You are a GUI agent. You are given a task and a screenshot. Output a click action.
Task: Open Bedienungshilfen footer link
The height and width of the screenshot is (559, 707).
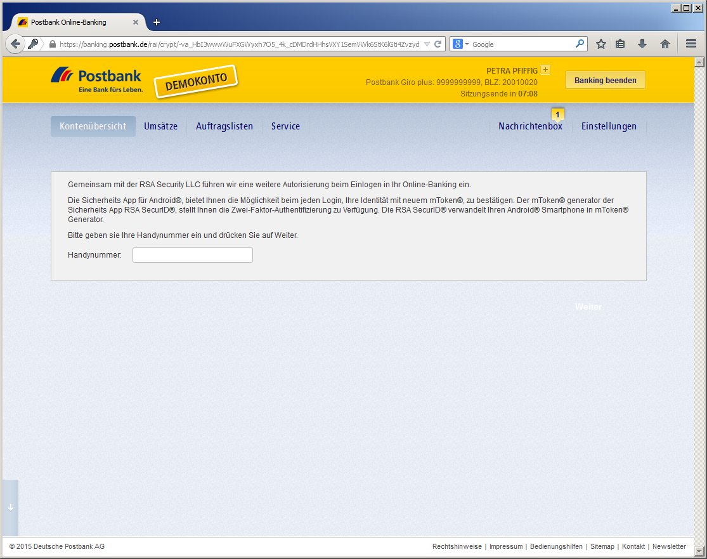coord(556,546)
